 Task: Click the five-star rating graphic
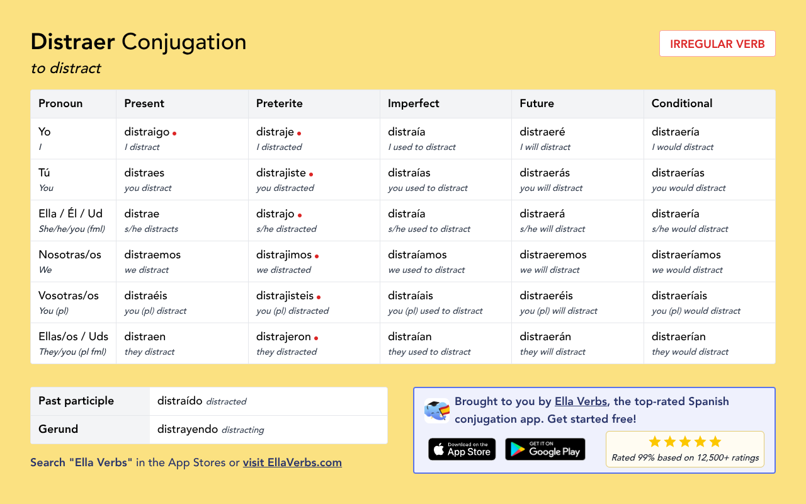coord(685,442)
